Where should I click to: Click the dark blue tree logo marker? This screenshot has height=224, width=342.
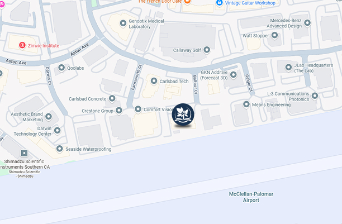coord(183,115)
